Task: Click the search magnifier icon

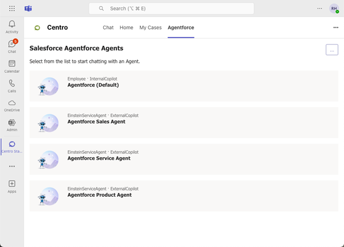Action: click(101, 9)
